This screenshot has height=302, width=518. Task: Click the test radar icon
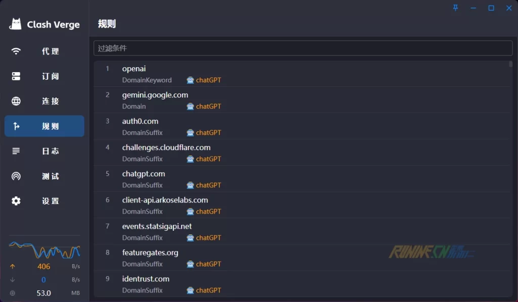[x=16, y=176]
